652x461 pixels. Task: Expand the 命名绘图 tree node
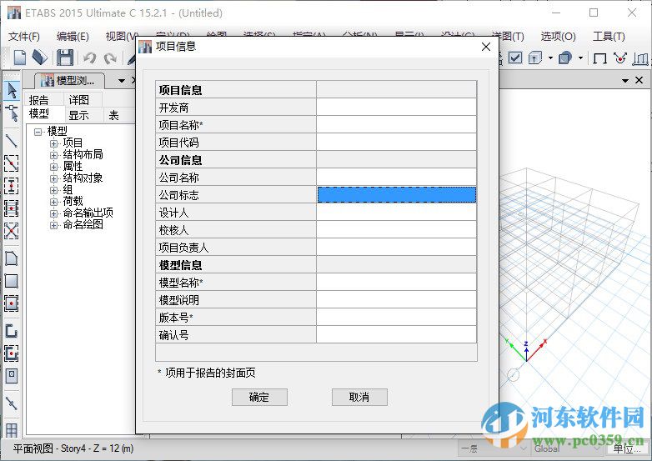point(53,225)
